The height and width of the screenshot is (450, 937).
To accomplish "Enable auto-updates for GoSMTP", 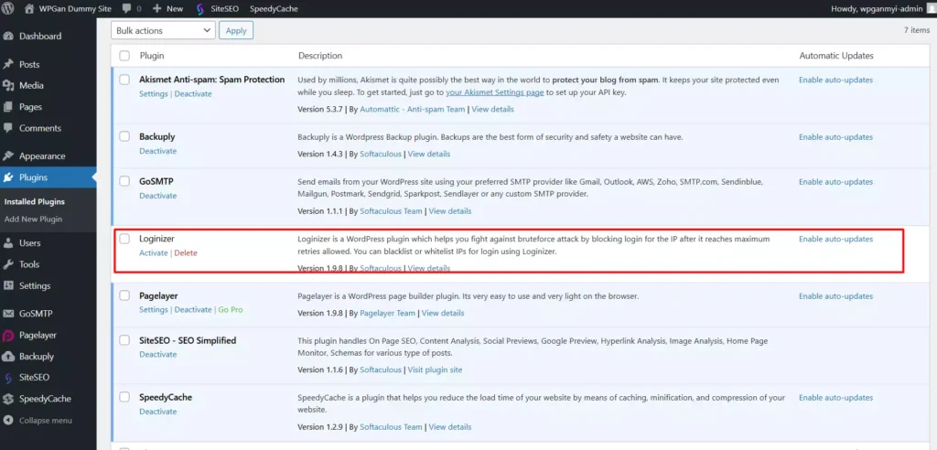I will 836,182.
